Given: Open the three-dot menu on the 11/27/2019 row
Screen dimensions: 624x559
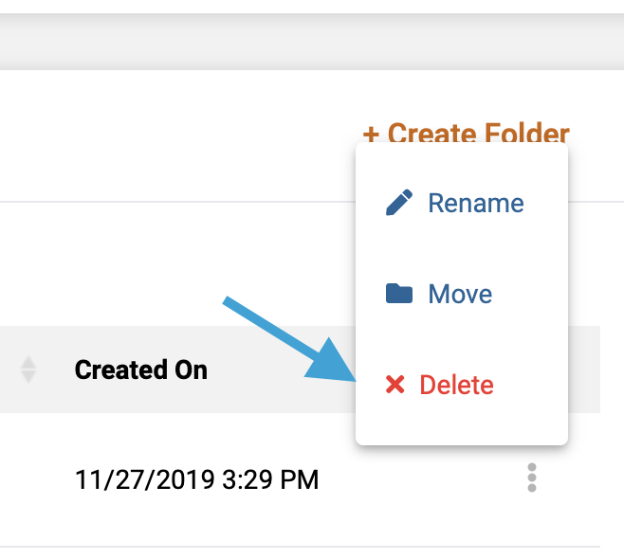Looking at the screenshot, I should click(532, 478).
